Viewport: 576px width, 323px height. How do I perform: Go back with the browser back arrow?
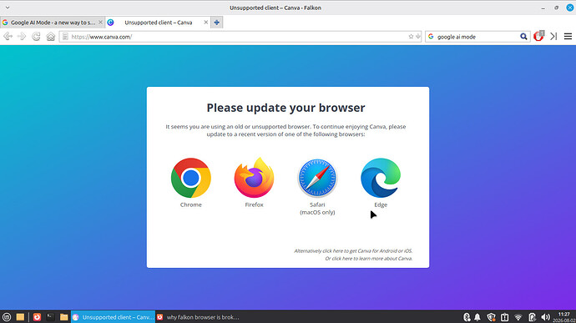8,37
